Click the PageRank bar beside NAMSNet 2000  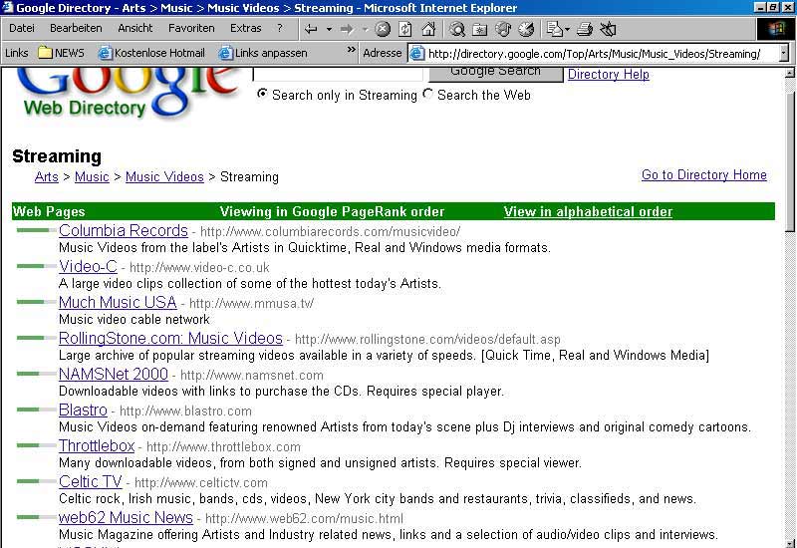pyautogui.click(x=36, y=374)
